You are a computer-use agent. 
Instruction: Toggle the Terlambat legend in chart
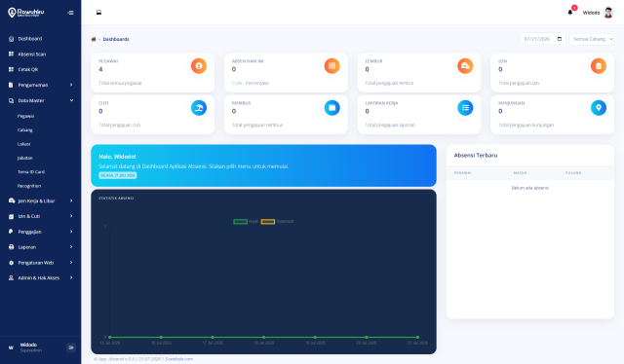tap(277, 221)
